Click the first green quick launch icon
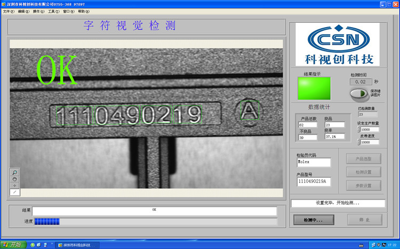This screenshot has width=400, height=249. click(33, 245)
